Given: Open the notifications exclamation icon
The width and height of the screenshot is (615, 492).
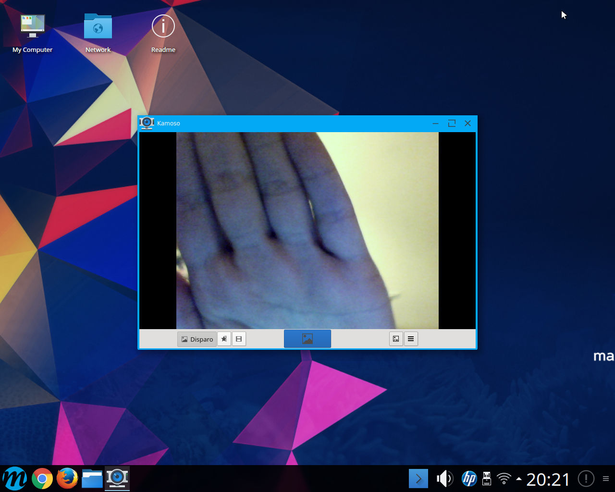Looking at the screenshot, I should tap(586, 479).
